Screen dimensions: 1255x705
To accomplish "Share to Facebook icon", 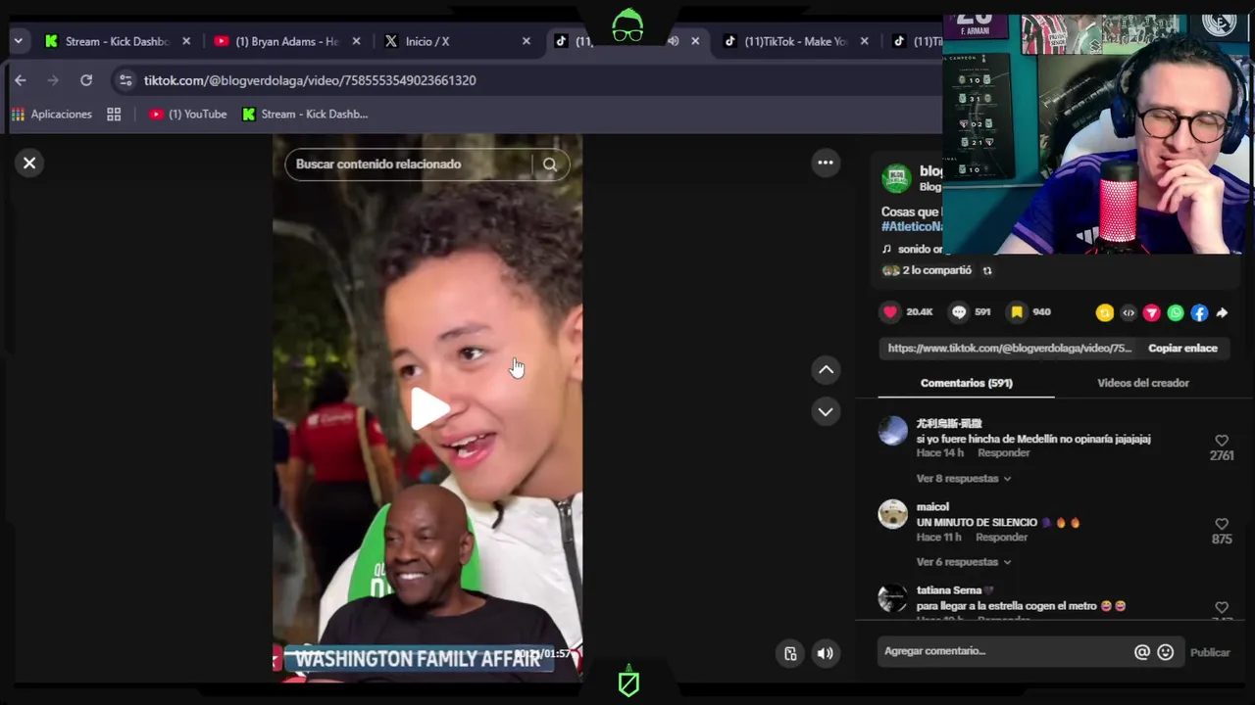I will click(x=1199, y=313).
